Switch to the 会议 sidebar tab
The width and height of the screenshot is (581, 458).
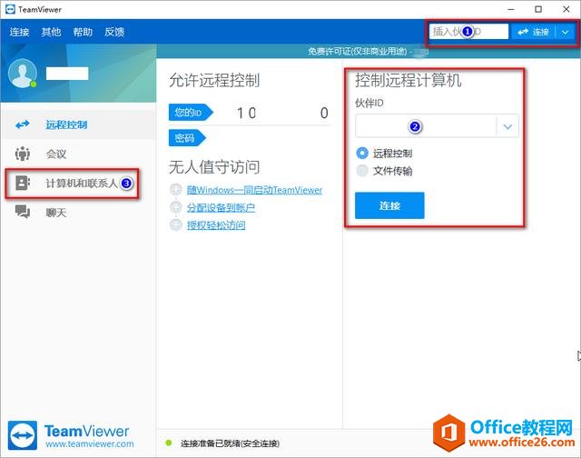79,154
